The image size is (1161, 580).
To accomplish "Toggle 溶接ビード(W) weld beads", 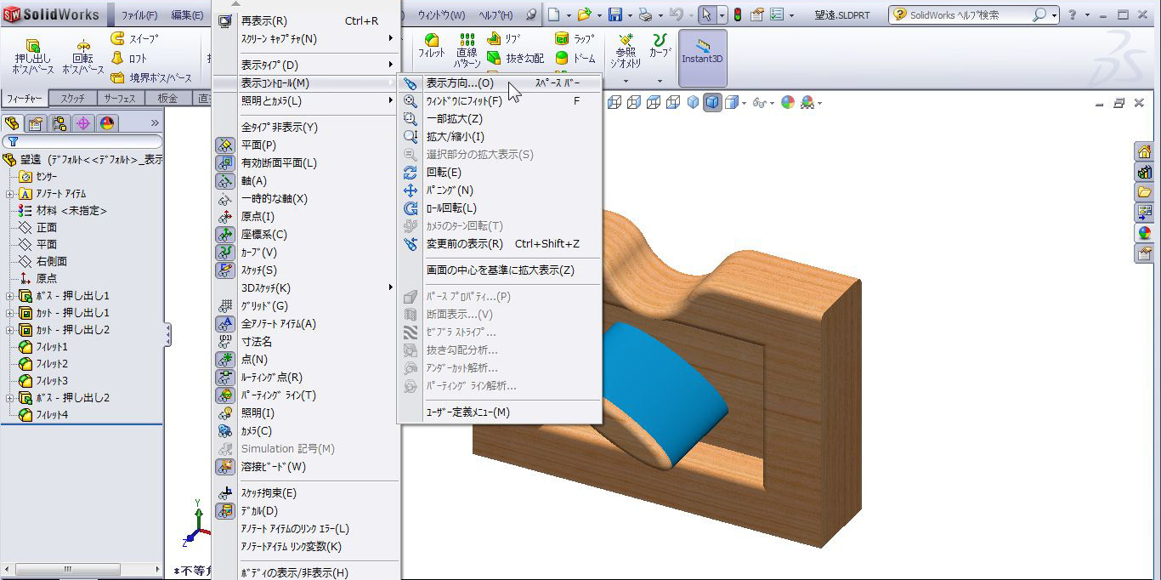I will pos(306,467).
